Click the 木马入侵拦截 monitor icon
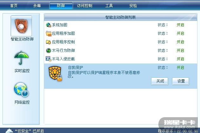Image resolution: width=200 pixels, height=133 pixels. click(49, 59)
